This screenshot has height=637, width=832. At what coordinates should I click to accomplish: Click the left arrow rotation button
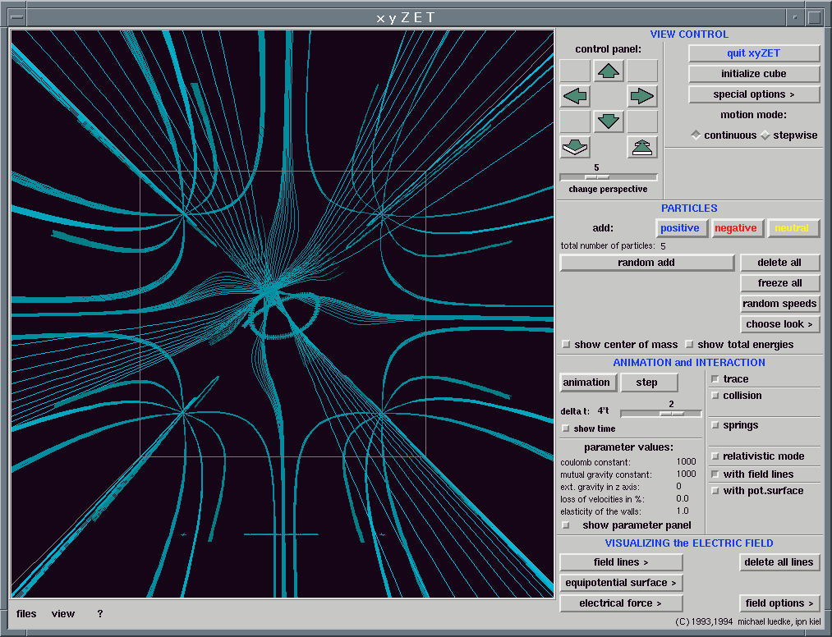tap(575, 96)
